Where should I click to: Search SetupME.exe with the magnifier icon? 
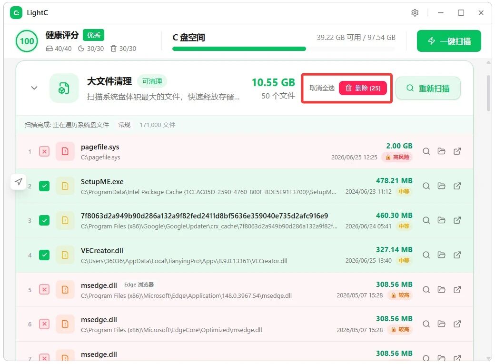[426, 186]
